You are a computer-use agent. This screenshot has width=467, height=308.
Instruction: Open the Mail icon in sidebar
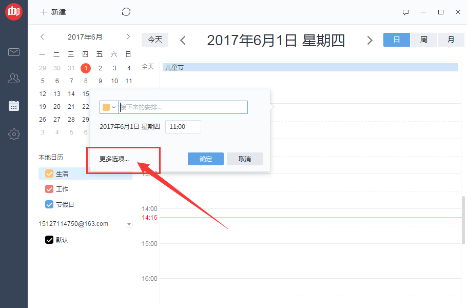(14, 52)
